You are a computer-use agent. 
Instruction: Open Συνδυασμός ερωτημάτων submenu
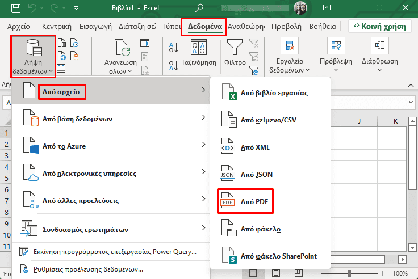[111, 229]
